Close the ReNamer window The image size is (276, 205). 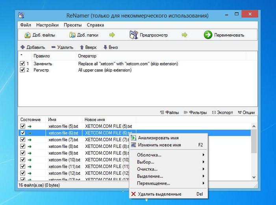pos(250,14)
